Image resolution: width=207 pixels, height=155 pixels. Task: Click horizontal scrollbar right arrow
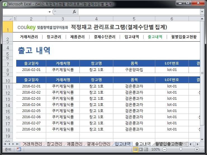197,144
